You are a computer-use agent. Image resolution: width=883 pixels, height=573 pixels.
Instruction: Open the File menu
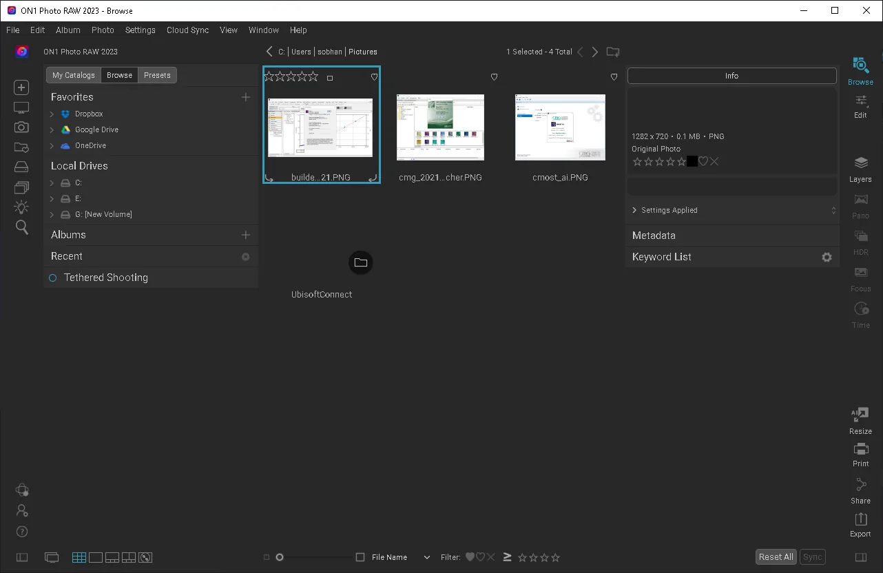[x=13, y=30]
